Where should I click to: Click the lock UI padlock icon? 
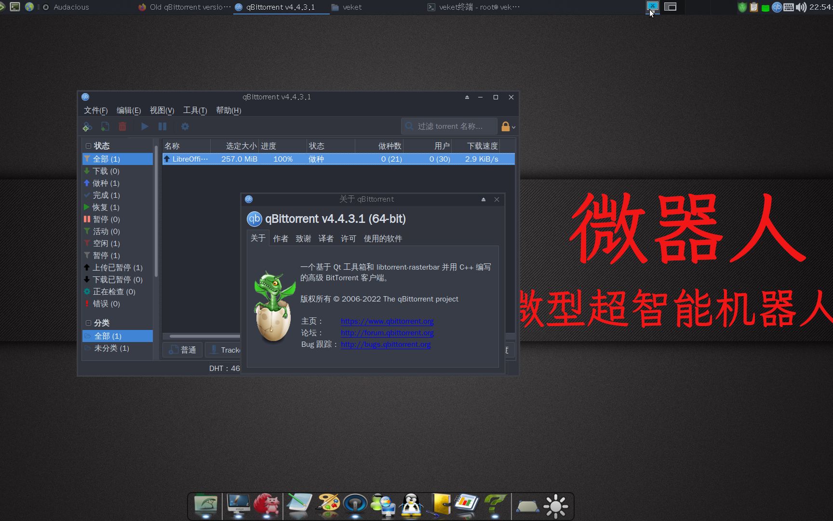(505, 126)
